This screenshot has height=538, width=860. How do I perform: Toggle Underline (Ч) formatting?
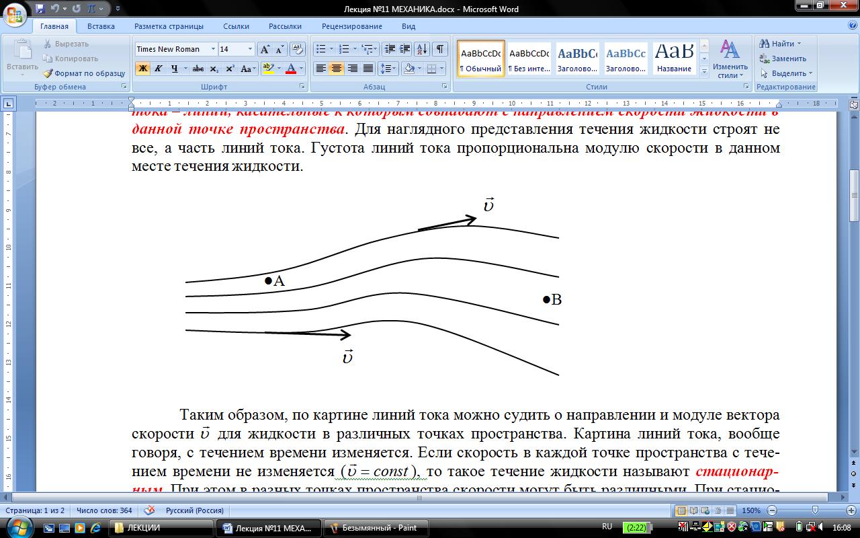pos(174,69)
